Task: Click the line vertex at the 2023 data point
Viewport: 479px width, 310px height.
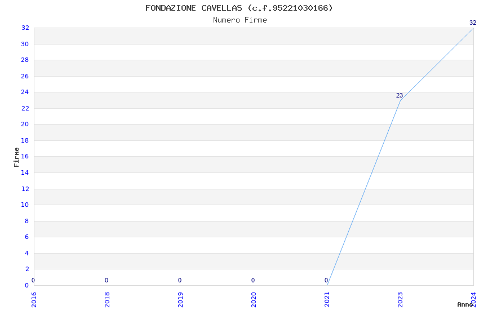Action: click(401, 100)
